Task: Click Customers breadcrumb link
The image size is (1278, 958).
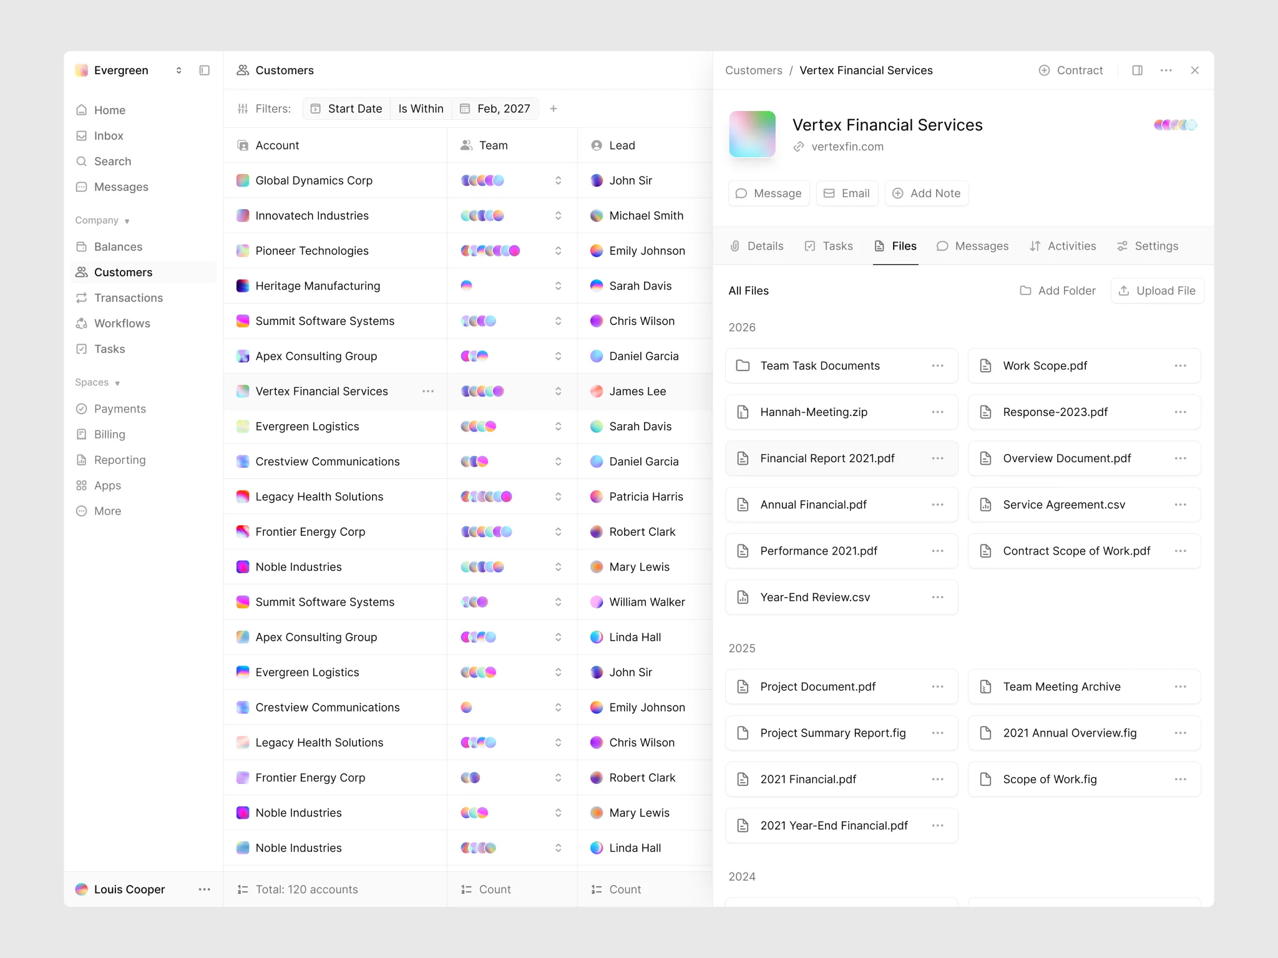Action: pyautogui.click(x=753, y=70)
